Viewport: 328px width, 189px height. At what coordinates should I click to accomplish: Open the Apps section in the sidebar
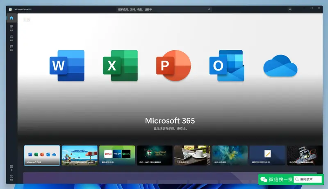click(11, 28)
